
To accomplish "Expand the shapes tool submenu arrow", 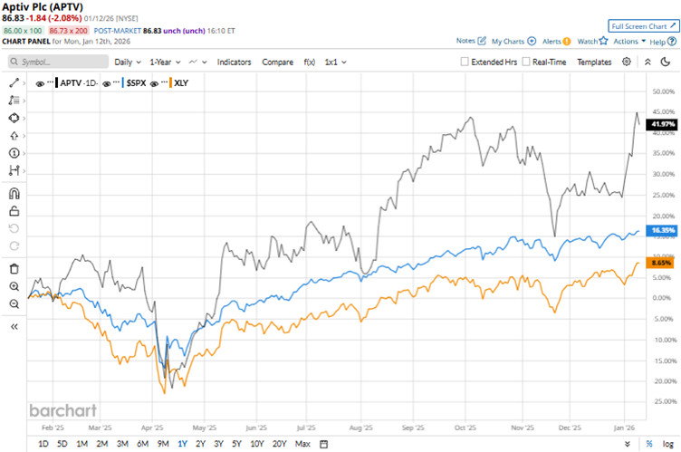I will (x=24, y=119).
